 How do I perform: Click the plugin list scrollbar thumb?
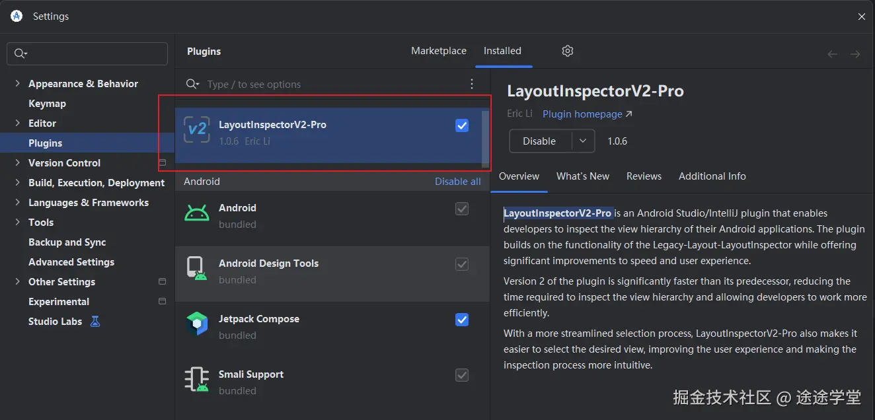pos(486,139)
